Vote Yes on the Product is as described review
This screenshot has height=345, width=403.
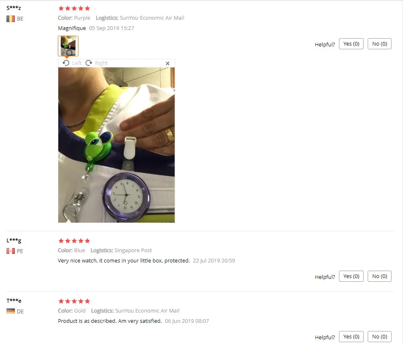tap(351, 336)
